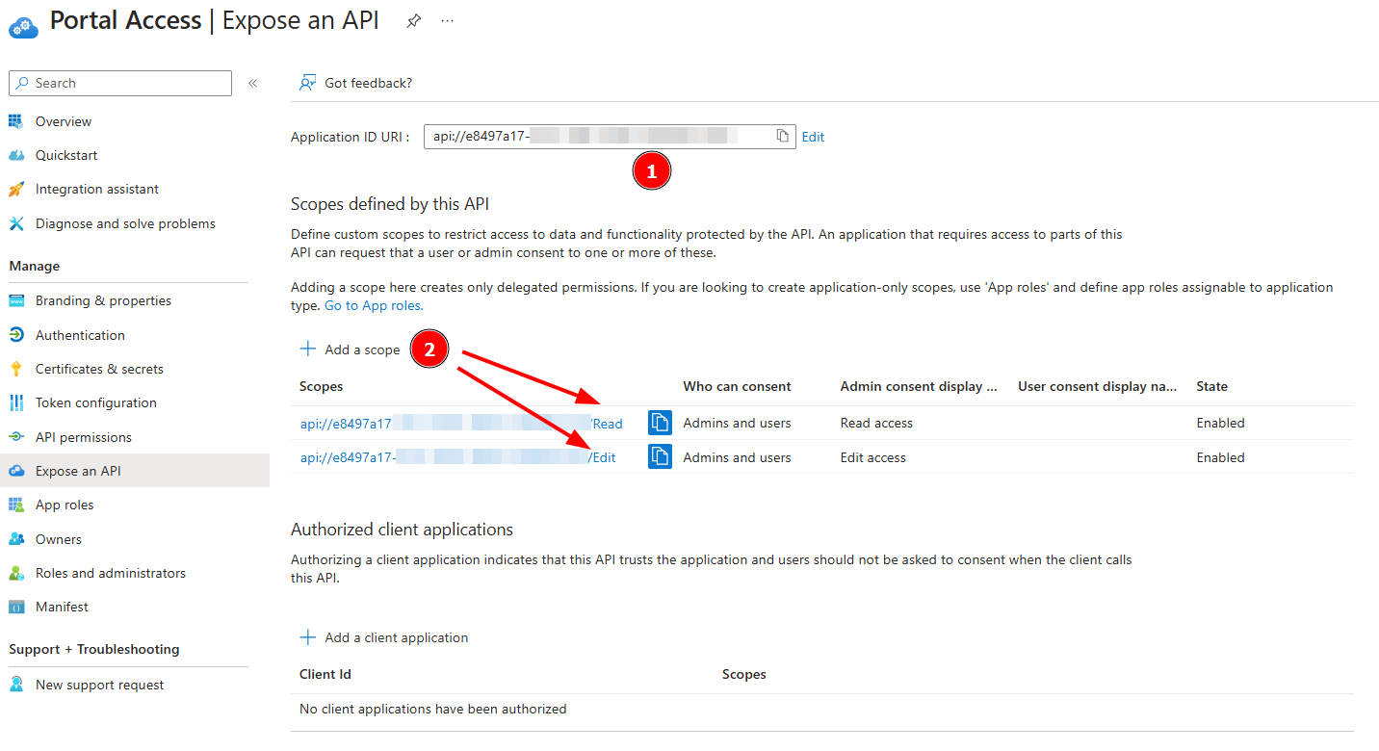
Task: Copy the Application ID URI using copy icon
Action: pyautogui.click(x=782, y=136)
